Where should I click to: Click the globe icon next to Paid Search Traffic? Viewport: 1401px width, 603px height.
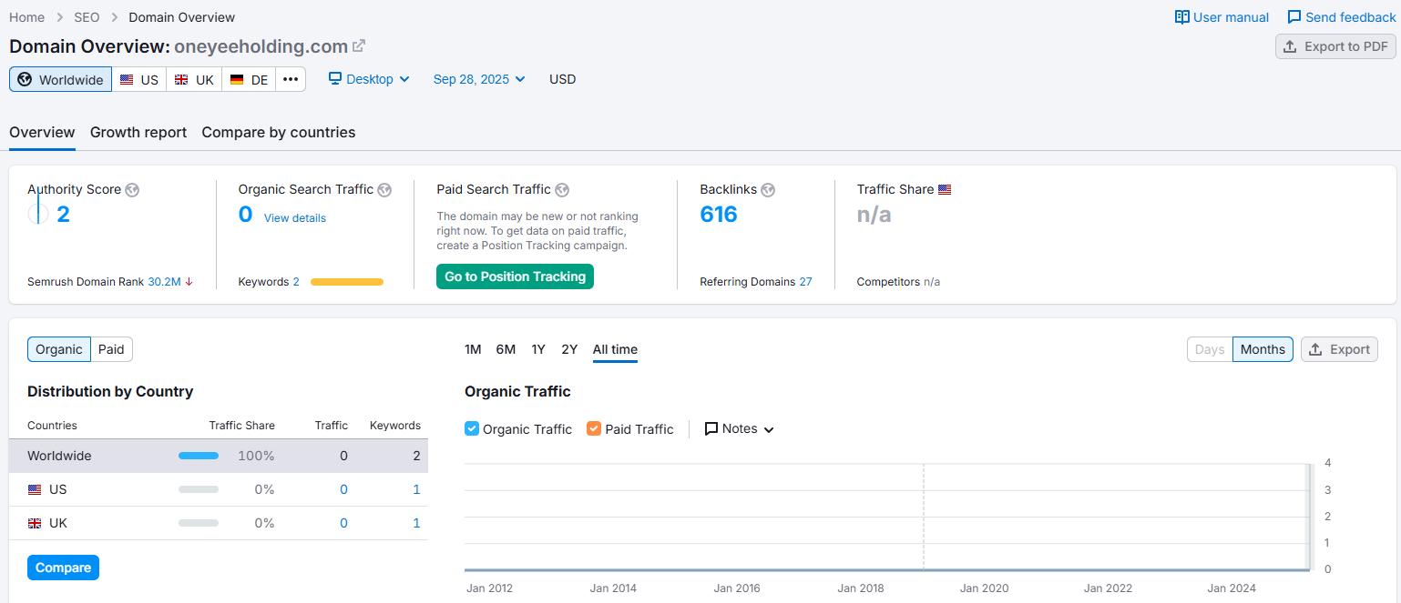click(562, 190)
